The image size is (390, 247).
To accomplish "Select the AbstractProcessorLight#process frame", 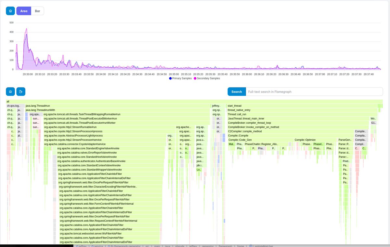I will coord(105,135).
